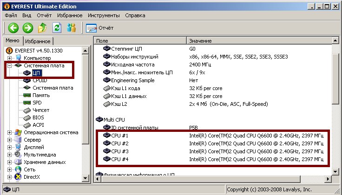Select the SPD memory icon
Viewport: 342px width, 195px height.
pyautogui.click(x=27, y=103)
